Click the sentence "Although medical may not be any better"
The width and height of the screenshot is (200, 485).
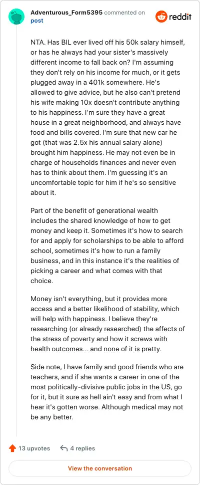tap(108, 412)
